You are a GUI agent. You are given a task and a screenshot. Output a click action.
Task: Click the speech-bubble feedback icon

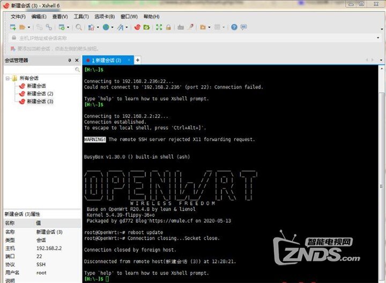pos(244,27)
